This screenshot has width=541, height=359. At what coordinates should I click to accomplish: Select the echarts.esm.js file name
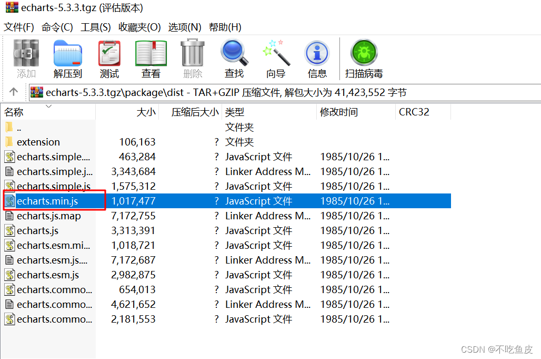tap(48, 275)
